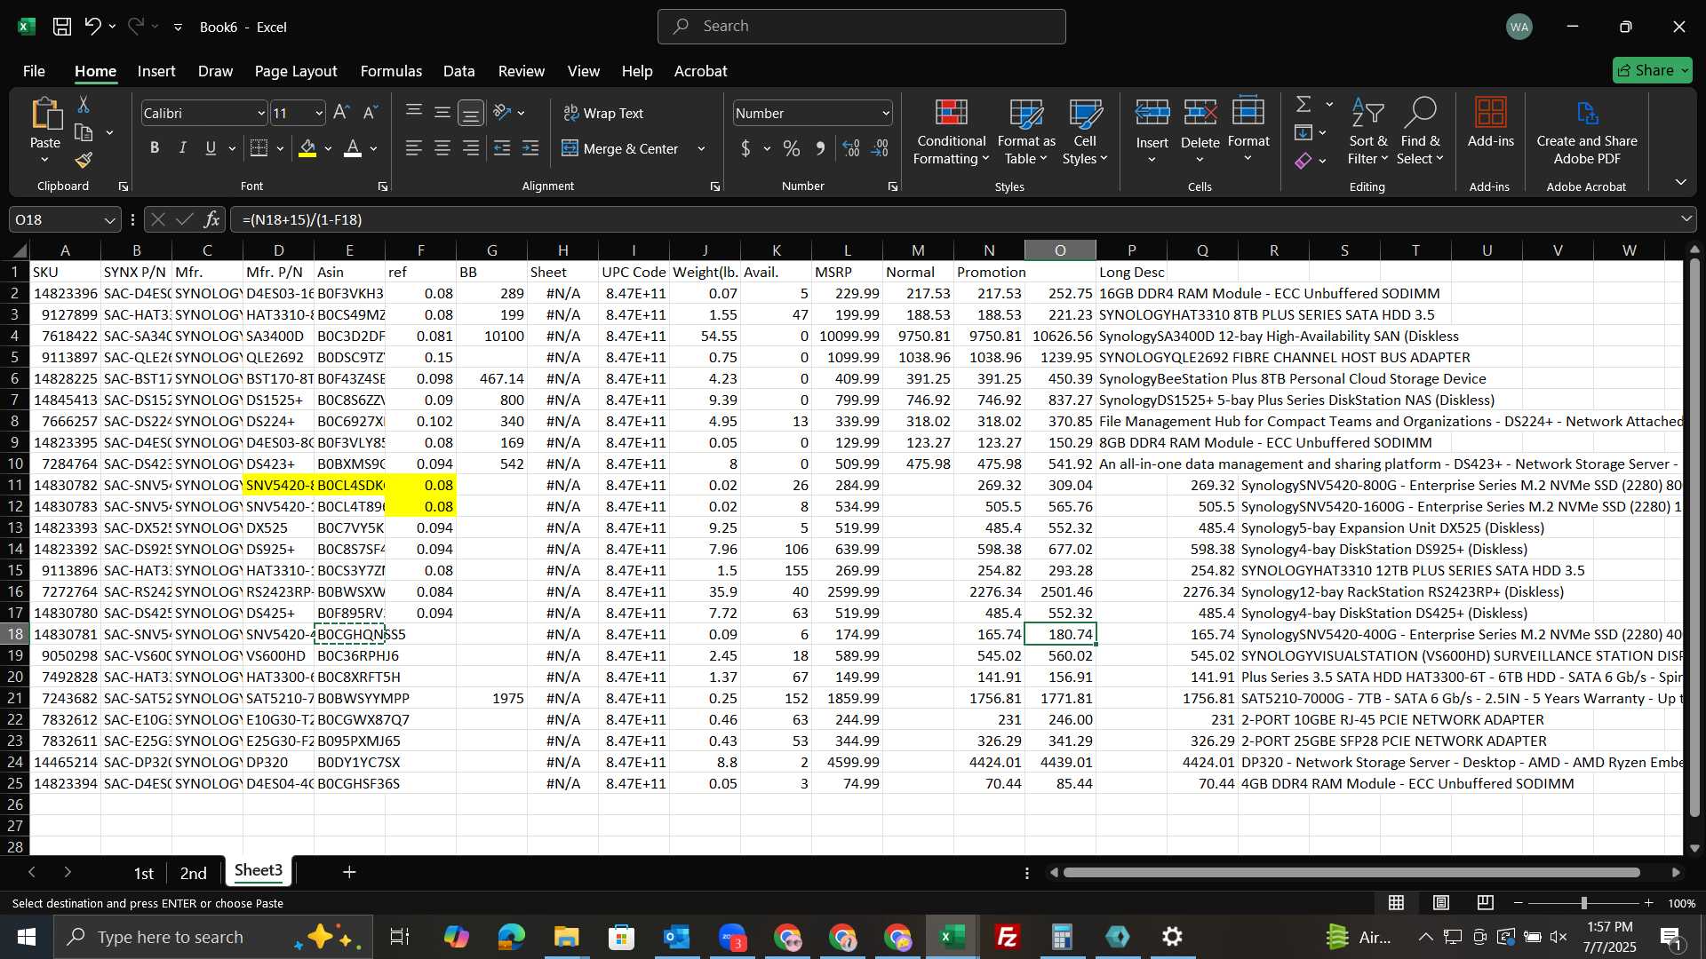Open the Font Color dropdown arrow
Screen dimensions: 1706x959
[374, 149]
